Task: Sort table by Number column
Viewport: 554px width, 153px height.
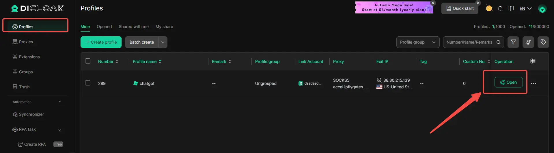Action: coord(108,61)
